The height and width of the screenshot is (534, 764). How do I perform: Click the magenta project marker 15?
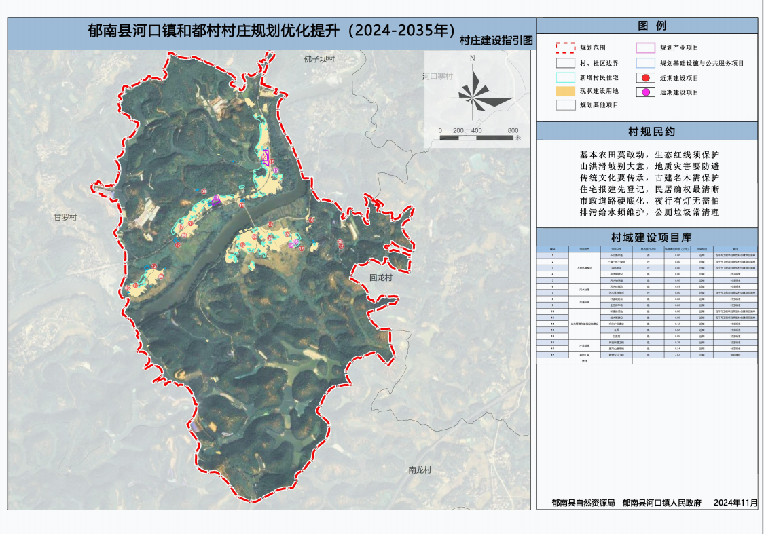point(275,170)
